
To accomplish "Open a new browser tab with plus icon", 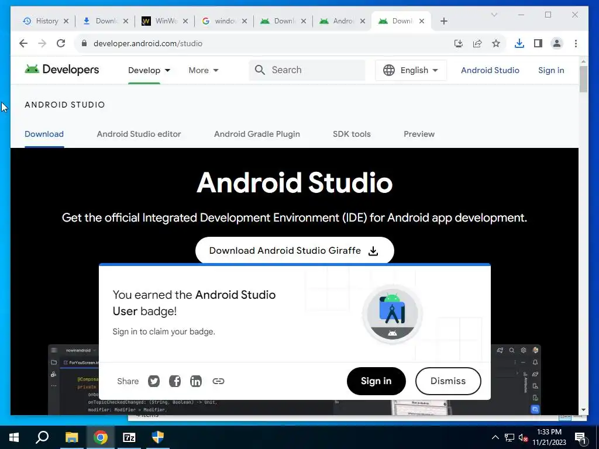I will [443, 21].
